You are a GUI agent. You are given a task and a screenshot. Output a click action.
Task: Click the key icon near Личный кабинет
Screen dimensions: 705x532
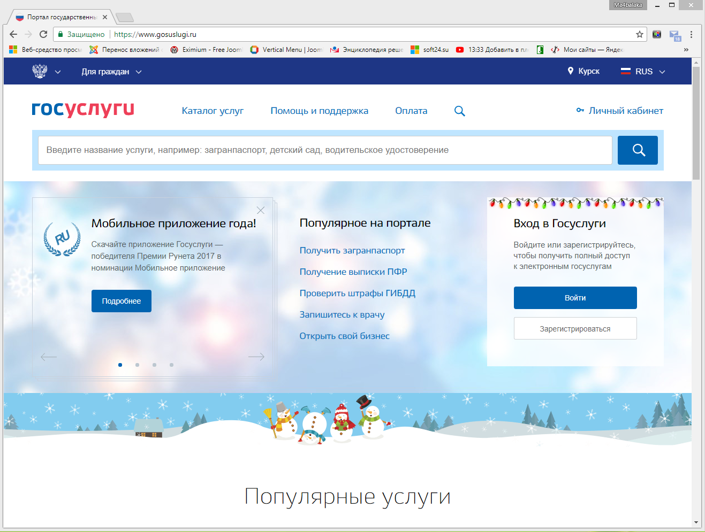pos(580,111)
